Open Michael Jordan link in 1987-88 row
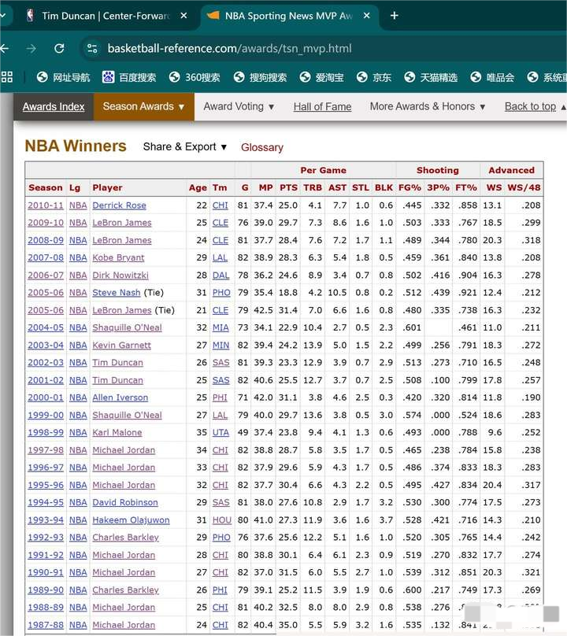Viewport: 567px width, 636px height. 124,625
